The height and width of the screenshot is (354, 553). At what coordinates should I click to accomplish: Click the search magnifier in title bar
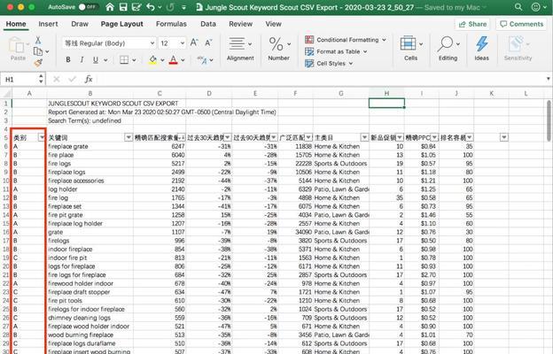tap(518, 7)
